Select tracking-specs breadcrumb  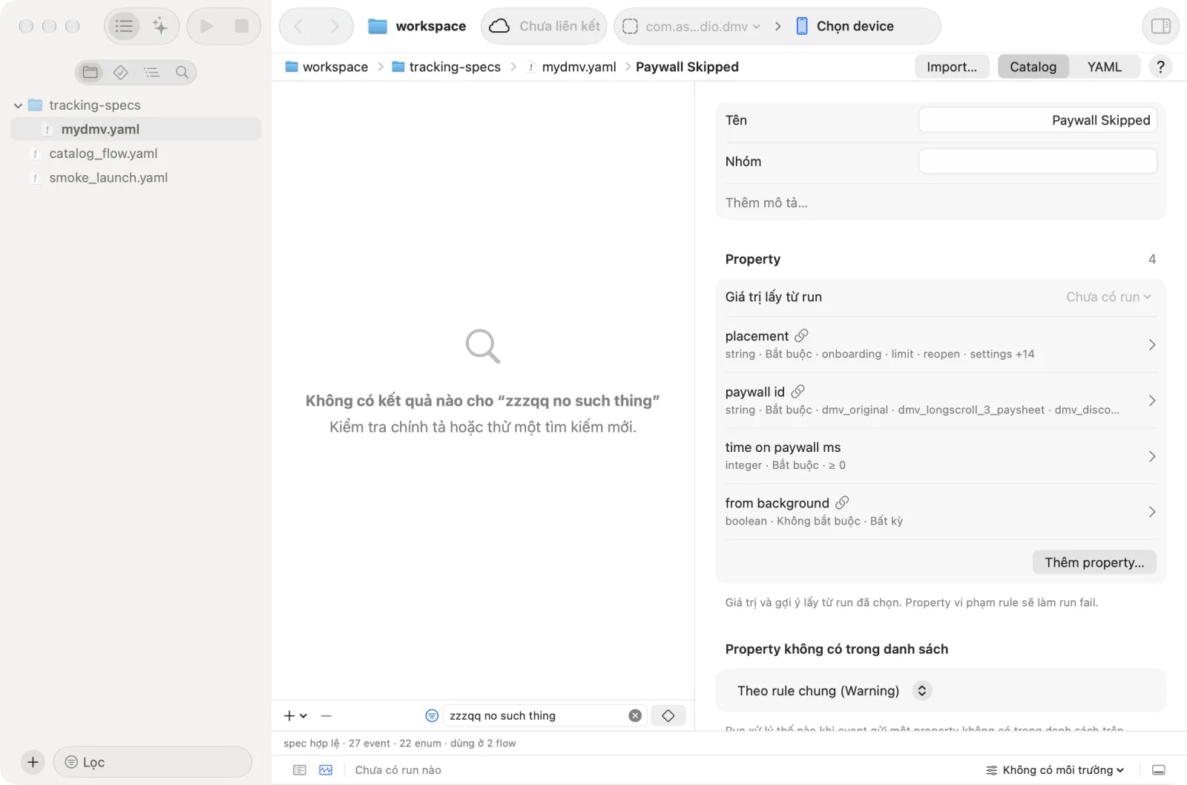point(446,67)
